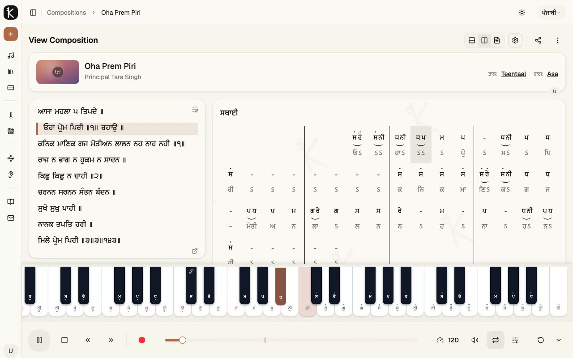Play the highlighted brown ਧ black key
Image resolution: width=573 pixels, height=358 pixels.
(x=281, y=286)
